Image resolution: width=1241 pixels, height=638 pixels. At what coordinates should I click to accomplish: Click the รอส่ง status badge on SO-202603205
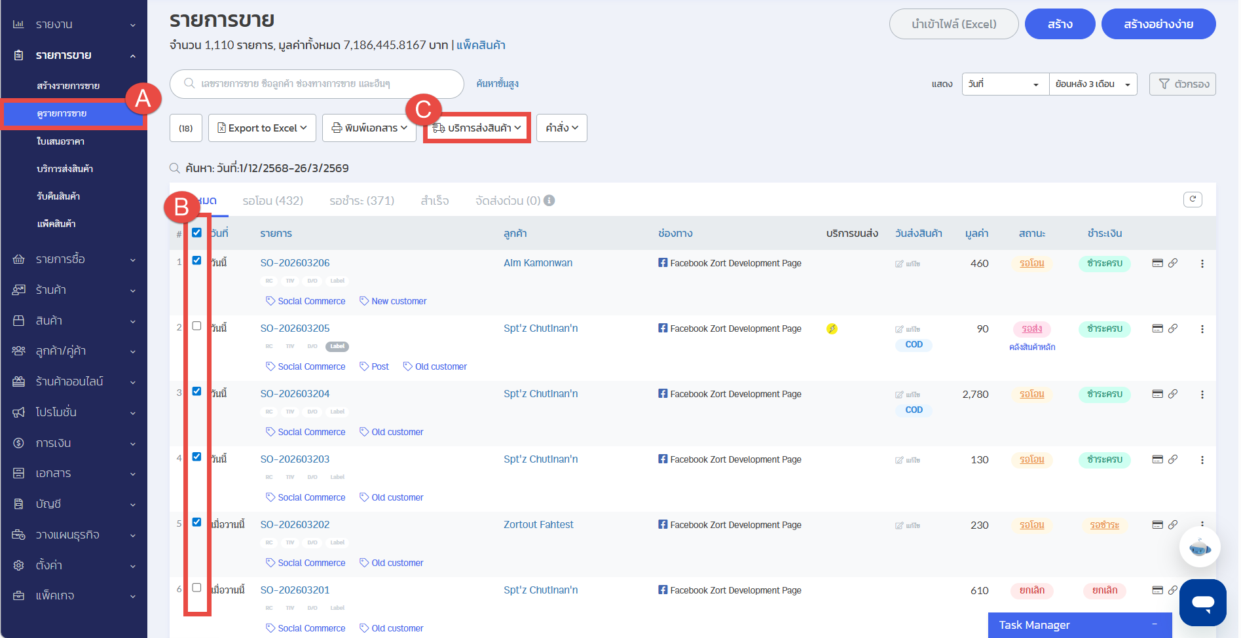[x=1031, y=328]
